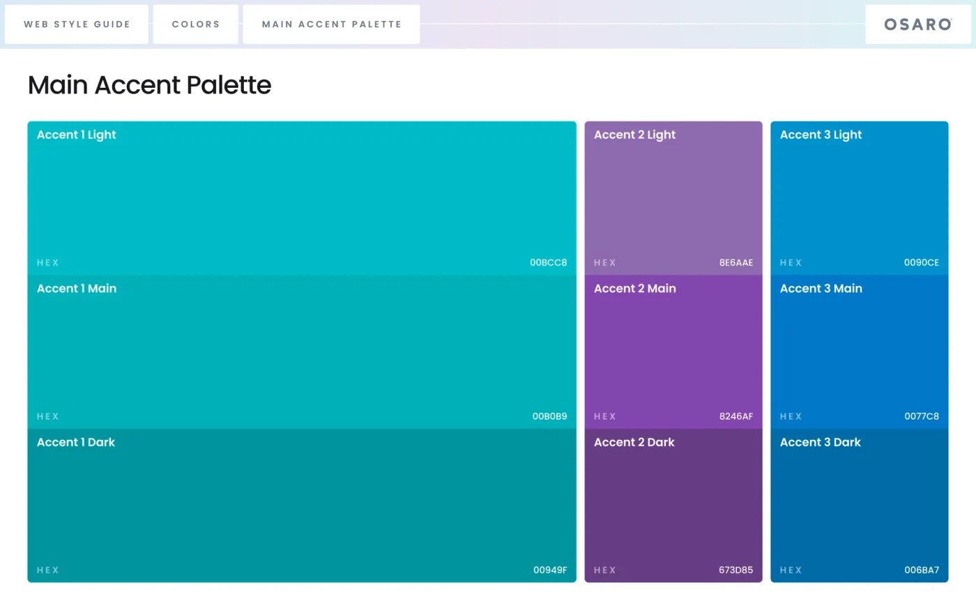Click the Accent 2 Dark label

click(x=634, y=443)
